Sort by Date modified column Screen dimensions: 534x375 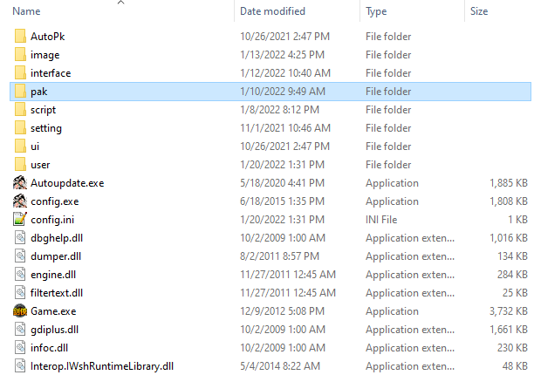(x=272, y=11)
